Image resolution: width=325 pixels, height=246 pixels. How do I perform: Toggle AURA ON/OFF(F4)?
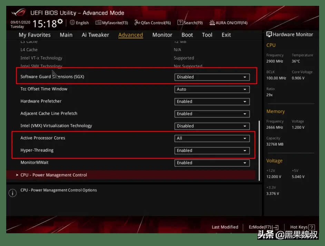[x=228, y=23]
